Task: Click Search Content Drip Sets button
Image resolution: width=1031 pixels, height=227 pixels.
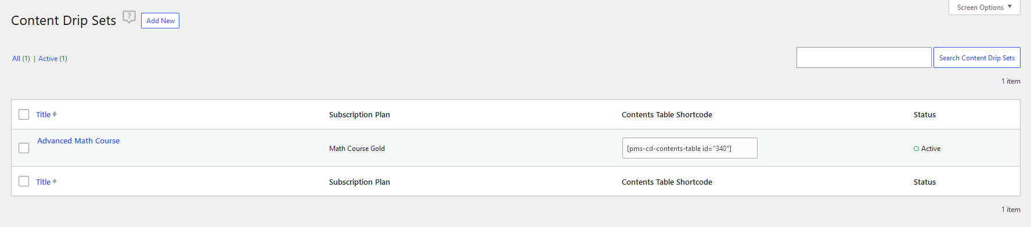Action: pyautogui.click(x=976, y=57)
